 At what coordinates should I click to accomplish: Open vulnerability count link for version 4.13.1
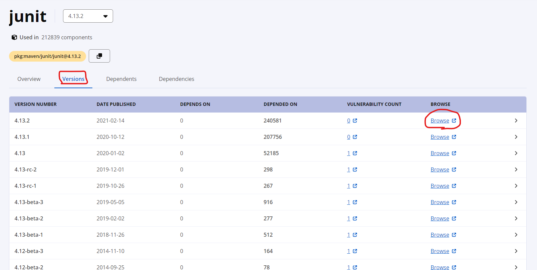click(349, 137)
